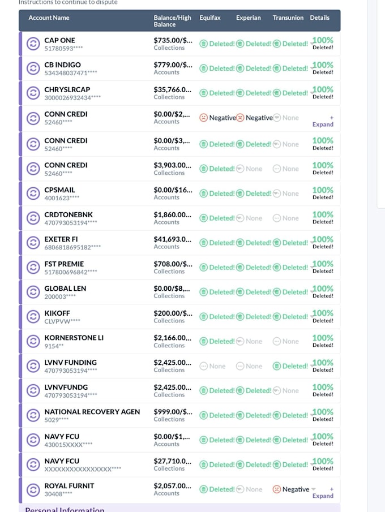
Task: Click the circular icon next to CHRYSLRCAP
Action: [x=33, y=93]
